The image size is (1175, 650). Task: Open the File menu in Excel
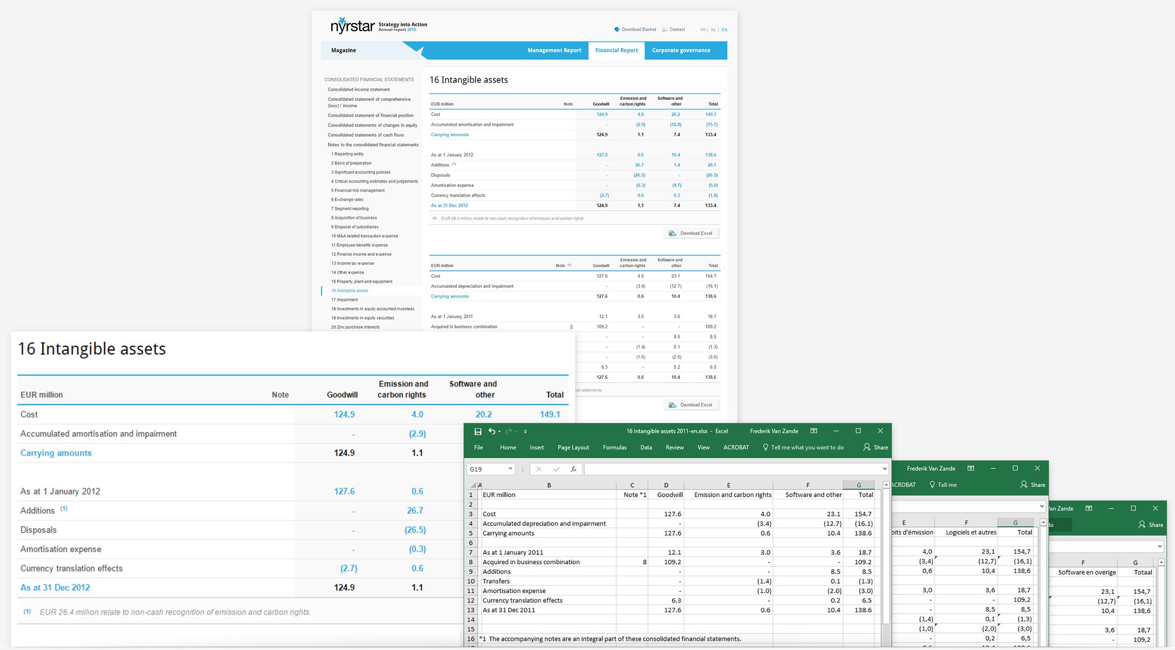tap(479, 447)
